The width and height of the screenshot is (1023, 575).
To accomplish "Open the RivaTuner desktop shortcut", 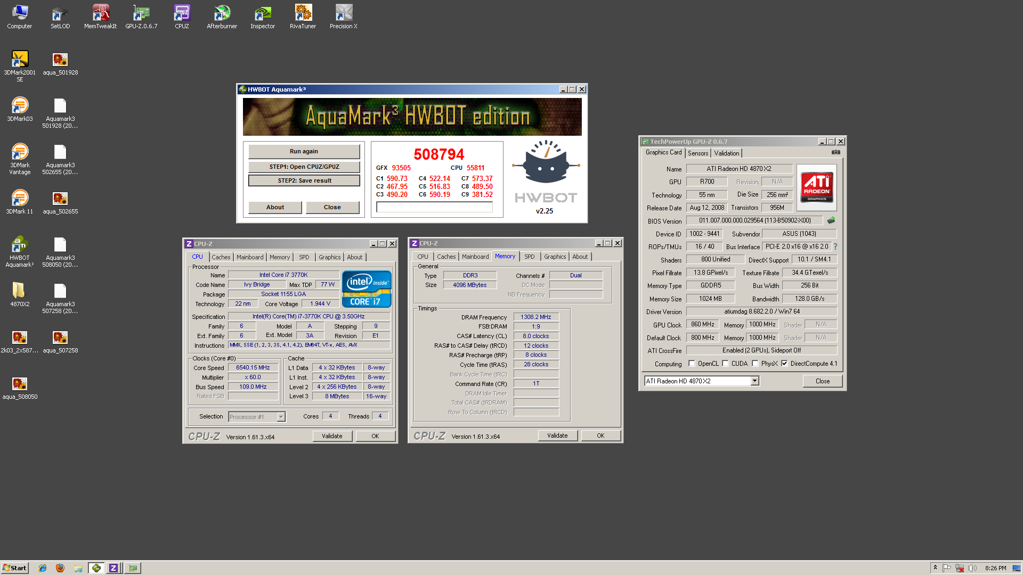I will (x=303, y=16).
